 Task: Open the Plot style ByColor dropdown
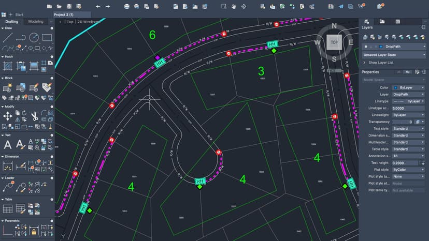pos(408,170)
